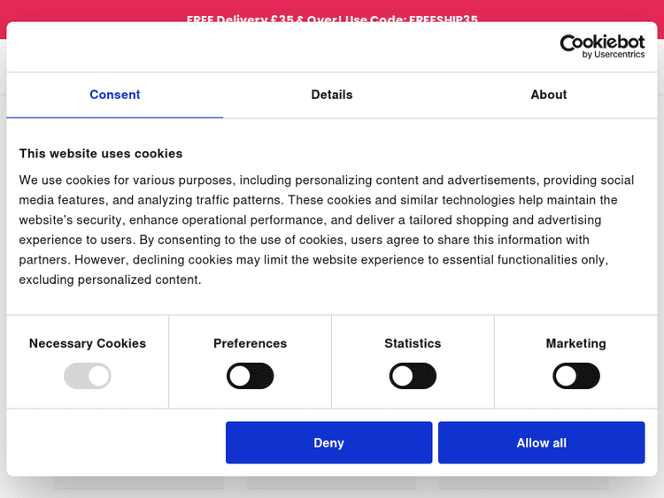This screenshot has width=664, height=498.
Task: Click the cookie description paragraph text
Action: click(327, 230)
